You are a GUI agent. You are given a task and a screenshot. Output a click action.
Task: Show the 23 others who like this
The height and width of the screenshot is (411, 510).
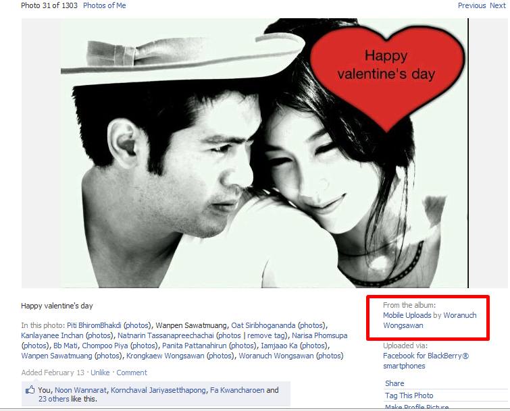pyautogui.click(x=53, y=399)
